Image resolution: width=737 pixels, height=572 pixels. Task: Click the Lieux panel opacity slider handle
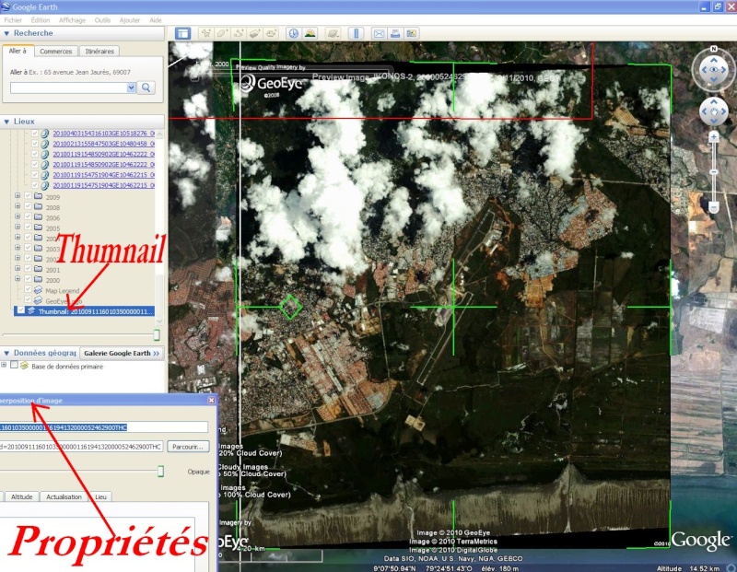pyautogui.click(x=157, y=334)
